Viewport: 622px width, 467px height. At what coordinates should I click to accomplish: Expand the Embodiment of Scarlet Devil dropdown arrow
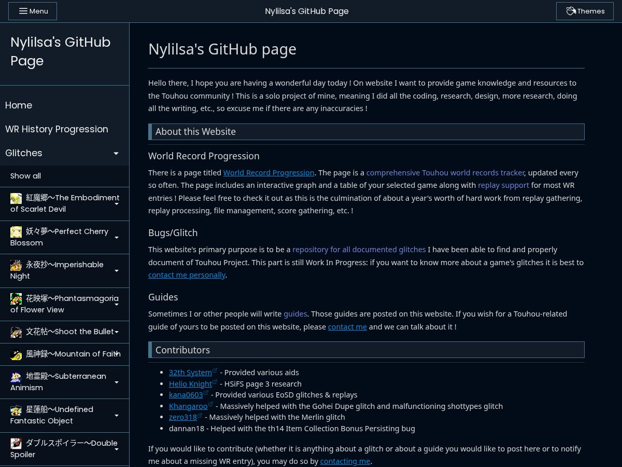click(x=117, y=204)
